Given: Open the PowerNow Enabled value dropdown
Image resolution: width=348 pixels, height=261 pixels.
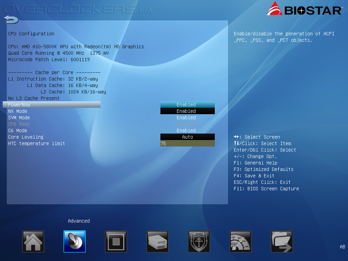Looking at the screenshot, I should point(188,105).
